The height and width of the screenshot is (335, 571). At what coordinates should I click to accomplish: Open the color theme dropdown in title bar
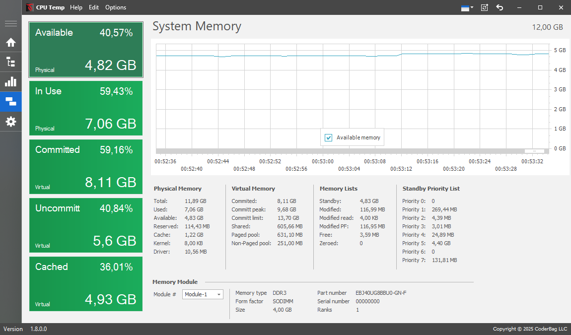pyautogui.click(x=467, y=7)
